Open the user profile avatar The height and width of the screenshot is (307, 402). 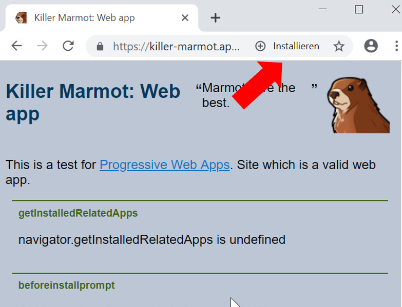tap(371, 46)
